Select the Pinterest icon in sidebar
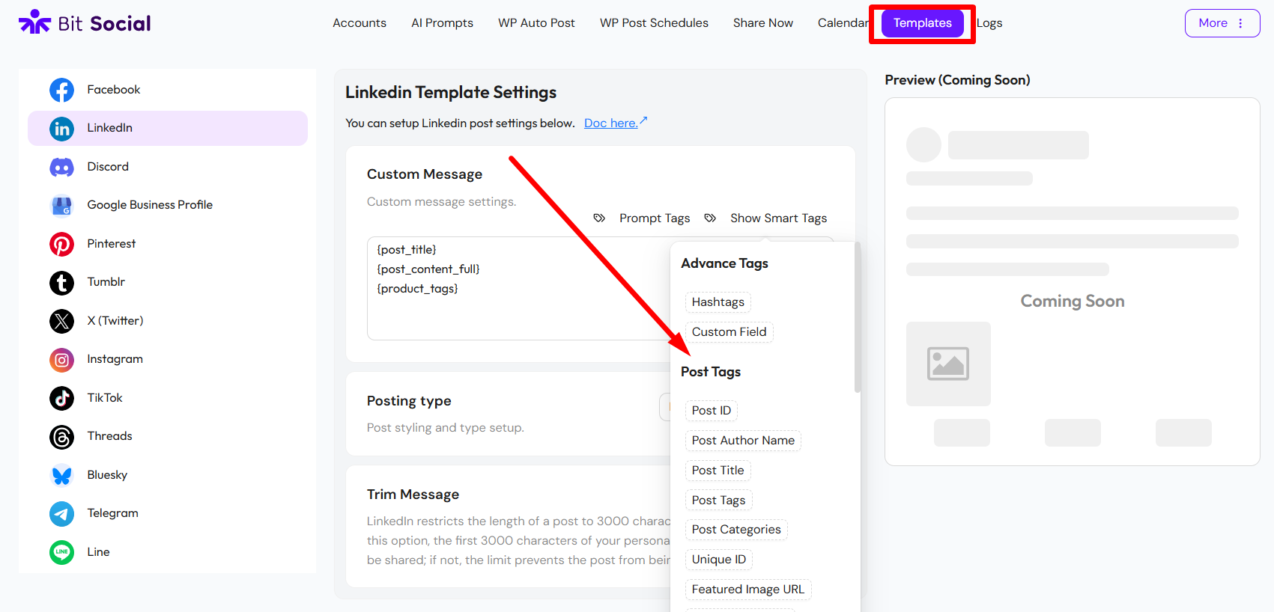1274x612 pixels. pyautogui.click(x=61, y=244)
